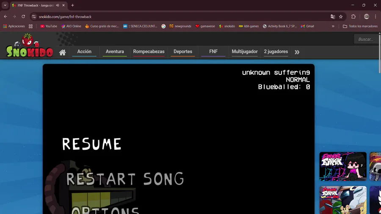
Task: Restore down the browser window
Action: point(364,5)
